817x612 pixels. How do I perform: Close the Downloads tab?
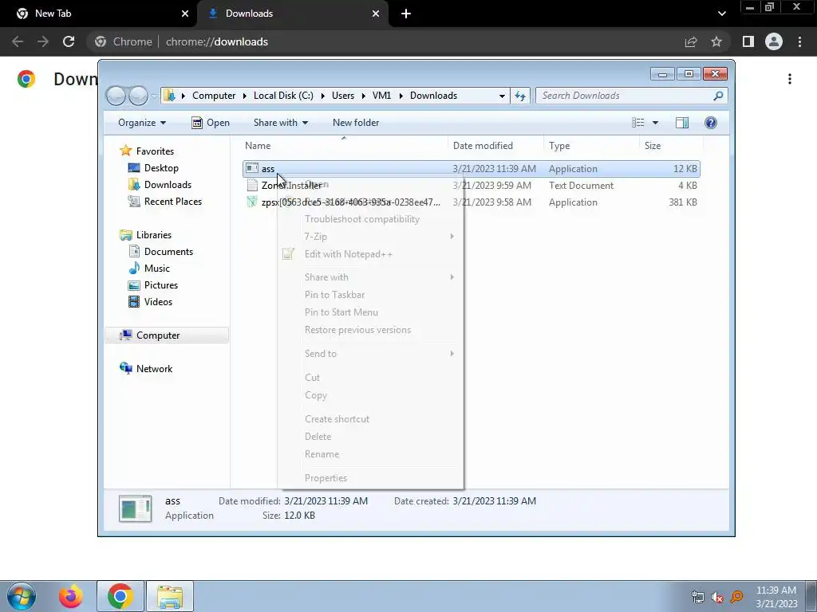[x=376, y=14]
